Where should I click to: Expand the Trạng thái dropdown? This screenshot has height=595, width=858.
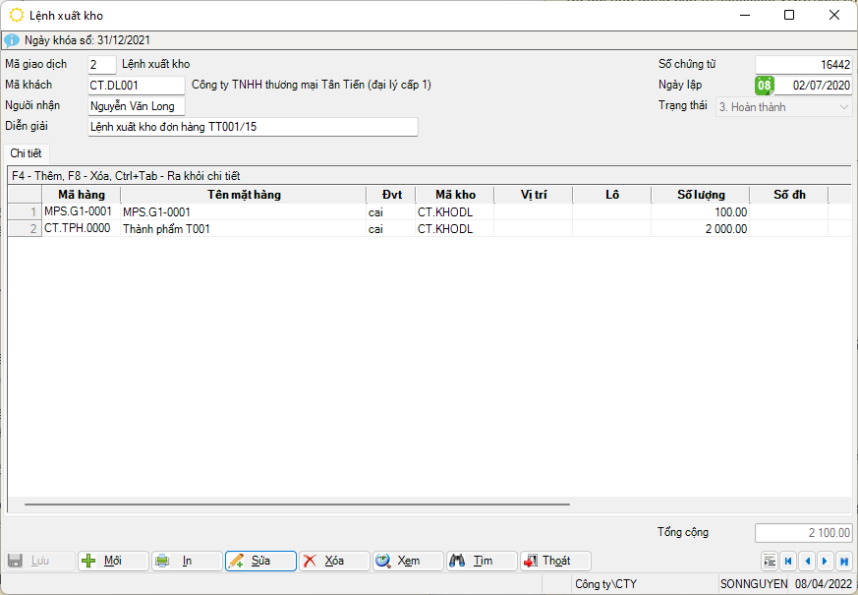[x=844, y=106]
